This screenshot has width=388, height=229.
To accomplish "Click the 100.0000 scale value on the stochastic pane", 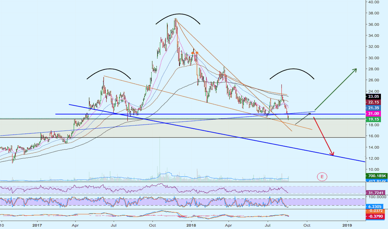I will 377,197.
